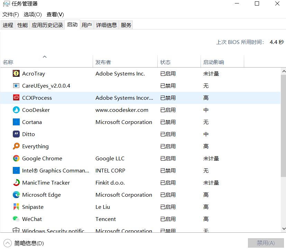
Task: Click the CooDesker app icon
Action: [16, 110]
